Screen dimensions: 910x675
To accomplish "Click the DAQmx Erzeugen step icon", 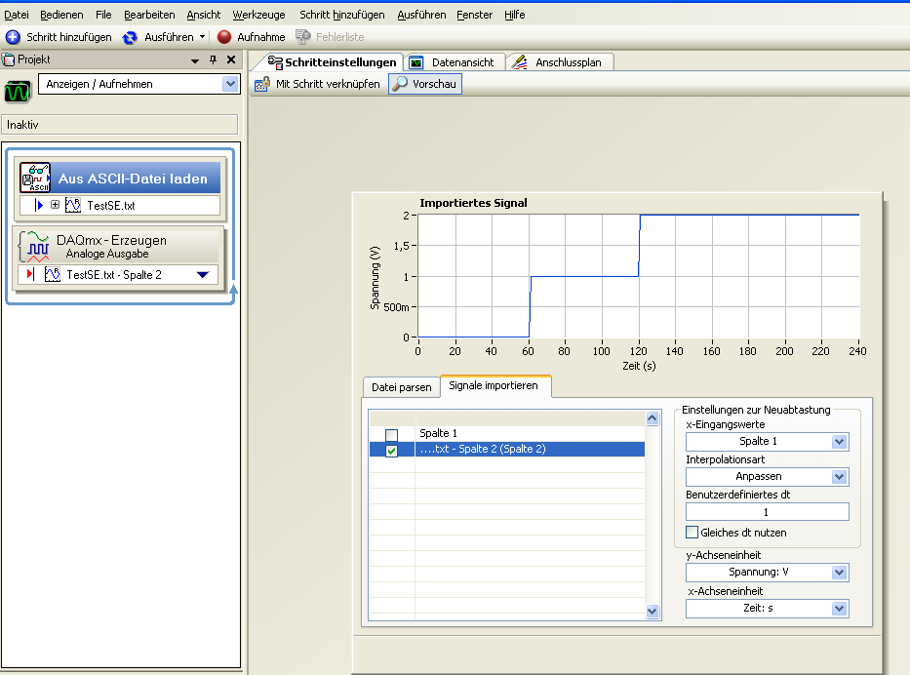I will pos(35,245).
